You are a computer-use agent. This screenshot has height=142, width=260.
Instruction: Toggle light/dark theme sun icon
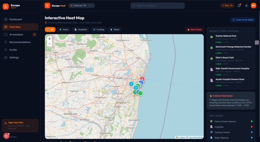coord(246,5)
